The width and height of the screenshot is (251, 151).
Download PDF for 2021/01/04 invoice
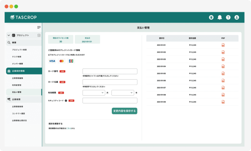pos(223,66)
